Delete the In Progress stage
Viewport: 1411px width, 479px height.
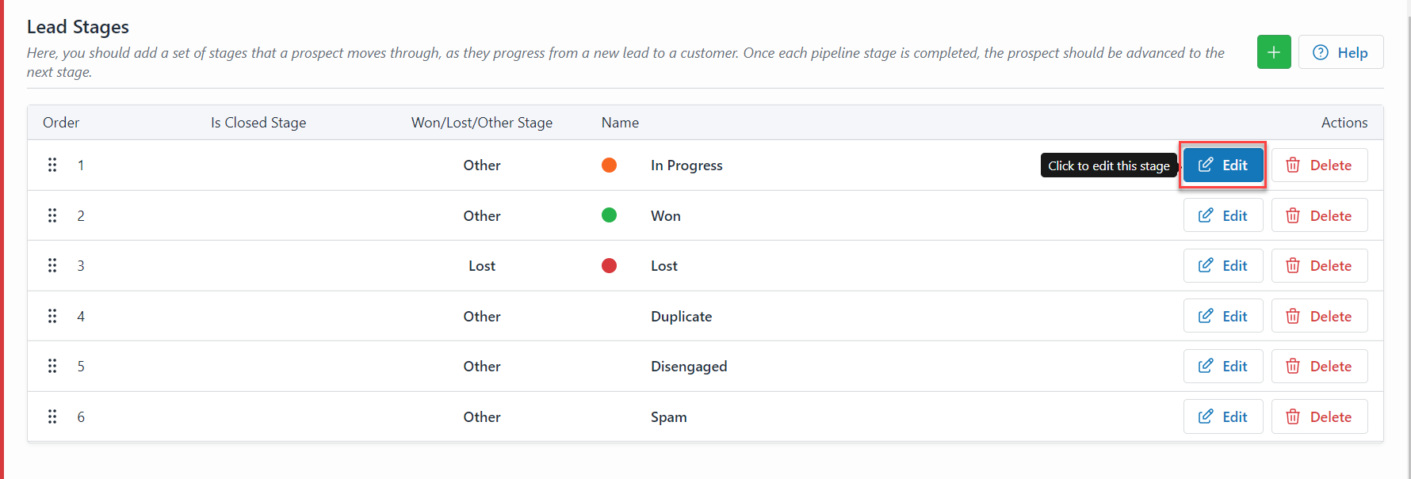(1319, 165)
